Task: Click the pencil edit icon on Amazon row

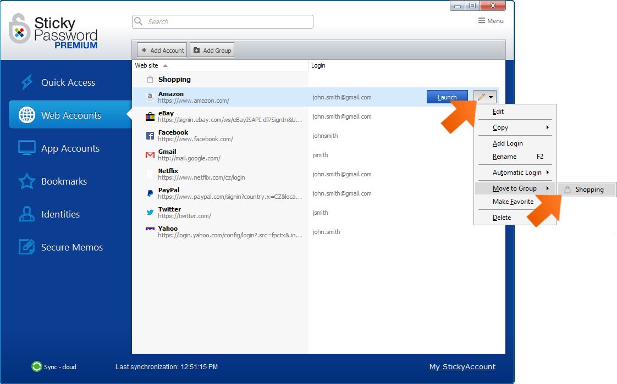Action: [481, 97]
